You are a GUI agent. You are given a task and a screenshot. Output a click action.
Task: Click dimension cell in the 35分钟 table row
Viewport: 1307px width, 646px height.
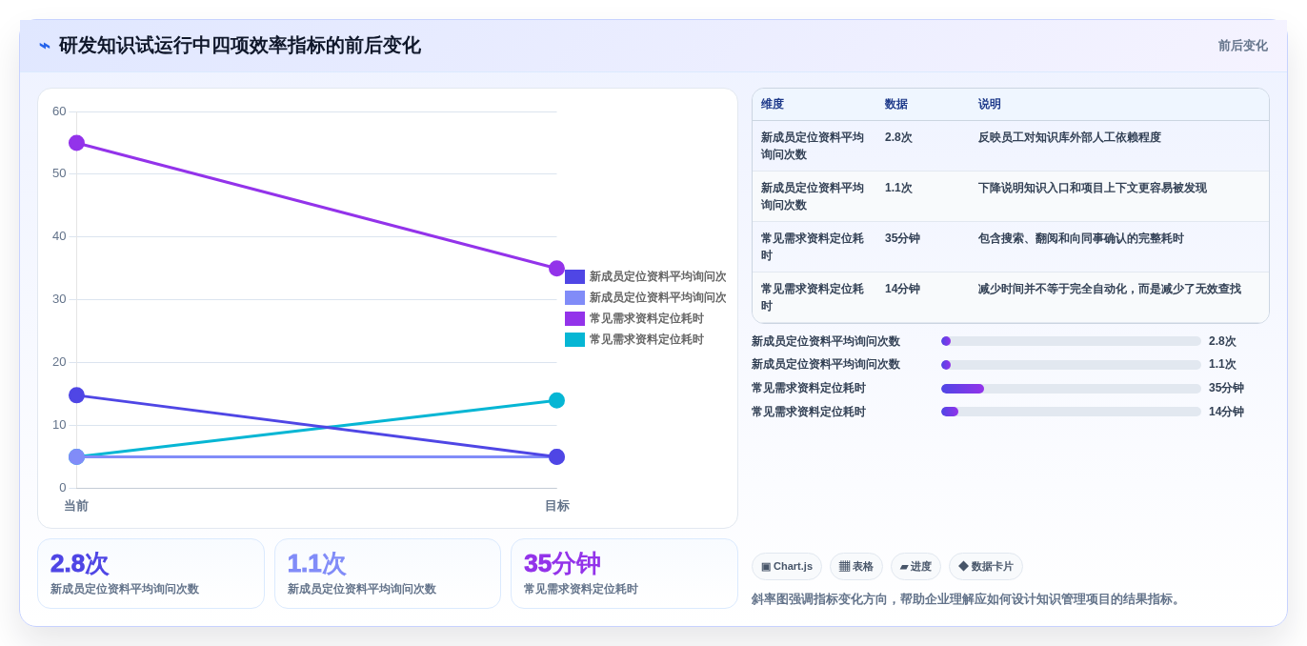click(813, 247)
